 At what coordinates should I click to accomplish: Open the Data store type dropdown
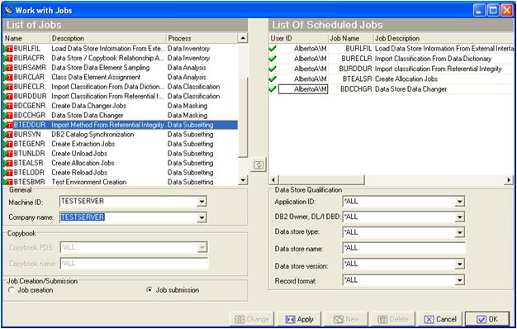pos(460,232)
